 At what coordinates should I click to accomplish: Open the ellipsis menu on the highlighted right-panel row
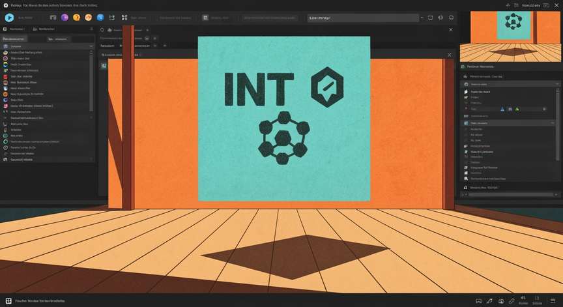pos(553,123)
